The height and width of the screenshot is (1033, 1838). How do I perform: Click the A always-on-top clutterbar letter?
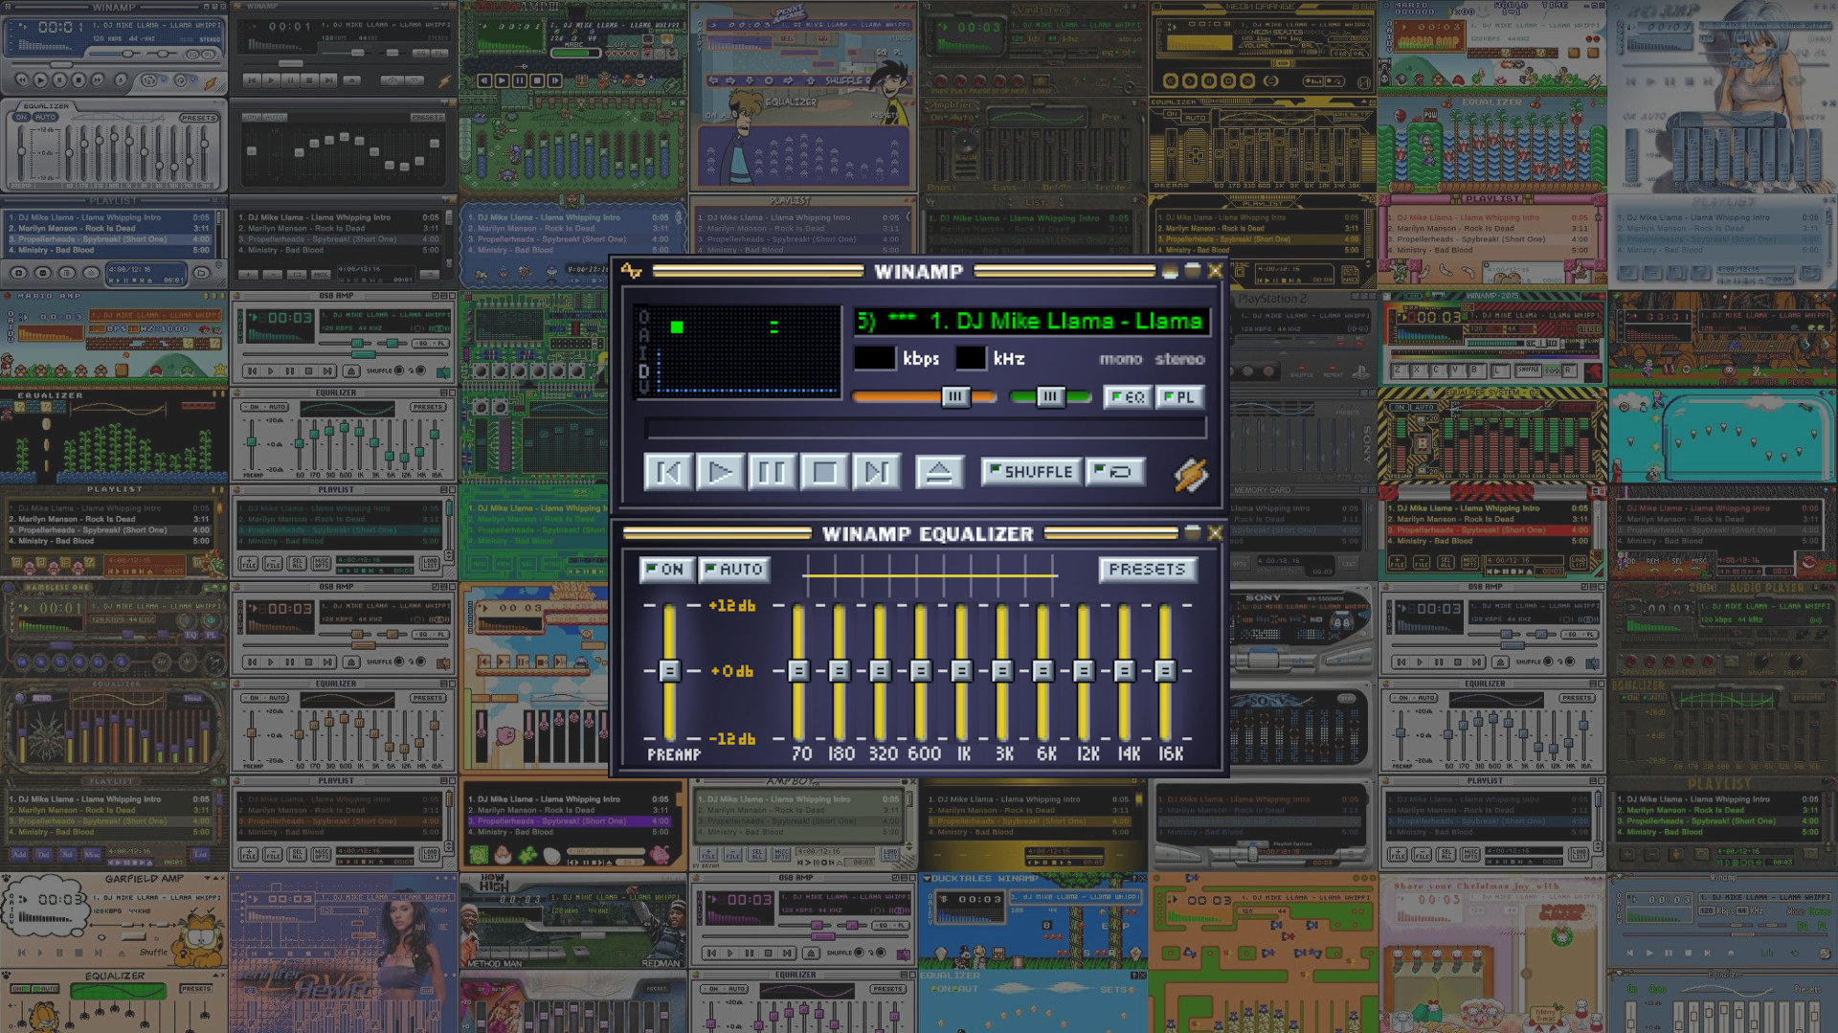coord(643,335)
